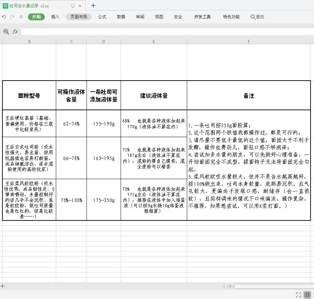Expand the Redo history dropdown arrow
The height and width of the screenshot is (299, 314).
(21, 17)
